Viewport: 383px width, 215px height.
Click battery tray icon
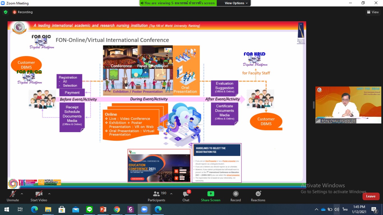pos(330,209)
